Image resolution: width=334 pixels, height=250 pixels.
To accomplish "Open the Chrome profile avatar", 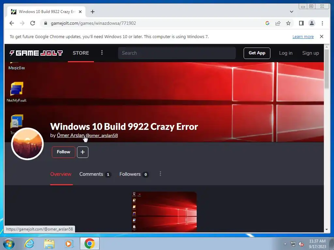I will click(x=311, y=23).
